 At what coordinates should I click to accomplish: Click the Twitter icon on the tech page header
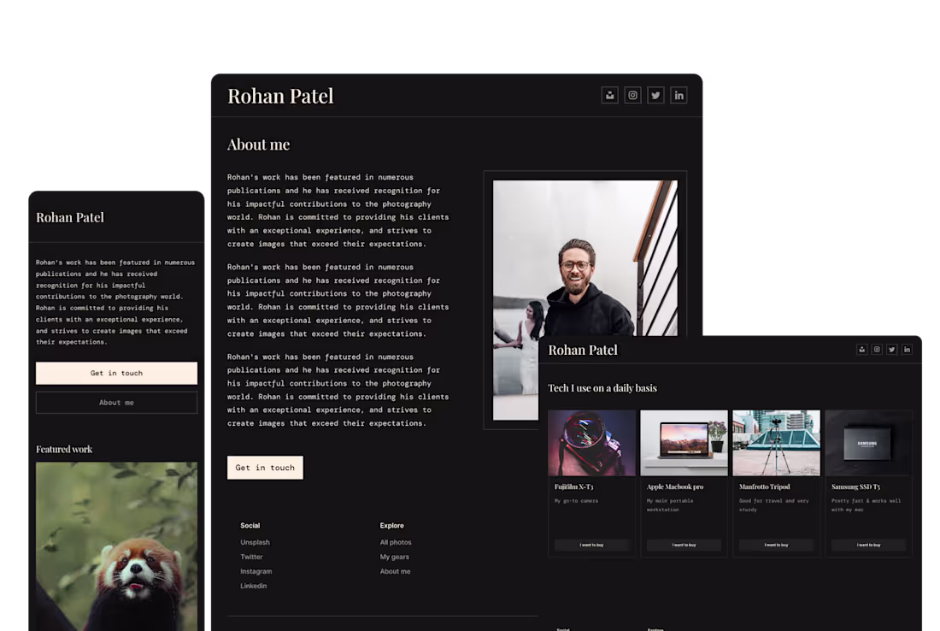click(x=891, y=349)
